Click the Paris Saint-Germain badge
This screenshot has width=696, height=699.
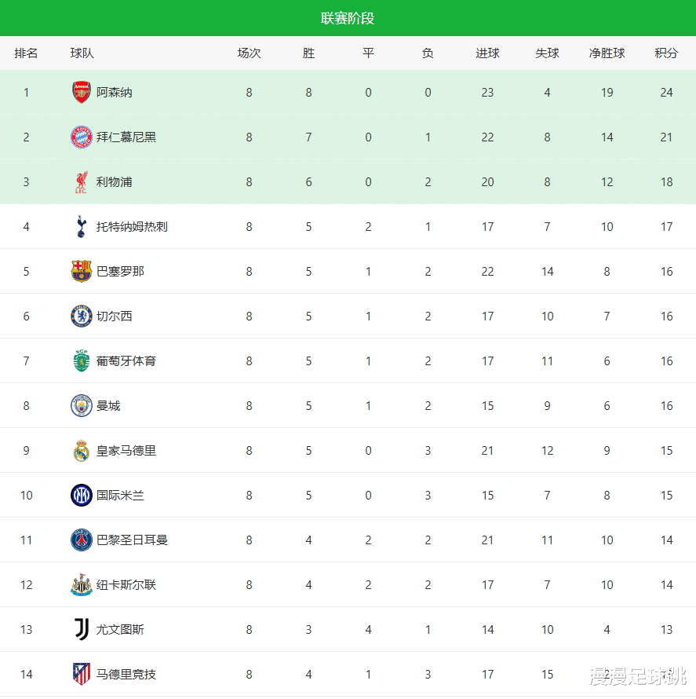[x=82, y=540]
